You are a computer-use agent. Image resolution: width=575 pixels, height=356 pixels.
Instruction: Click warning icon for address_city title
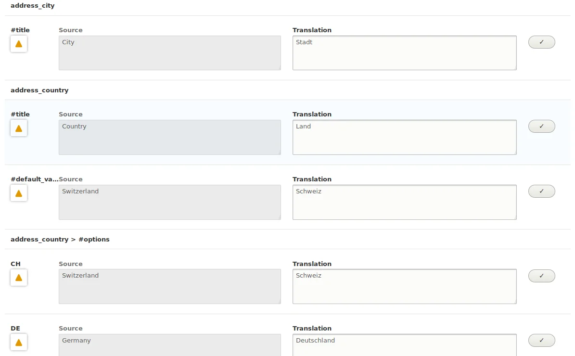[x=19, y=44]
